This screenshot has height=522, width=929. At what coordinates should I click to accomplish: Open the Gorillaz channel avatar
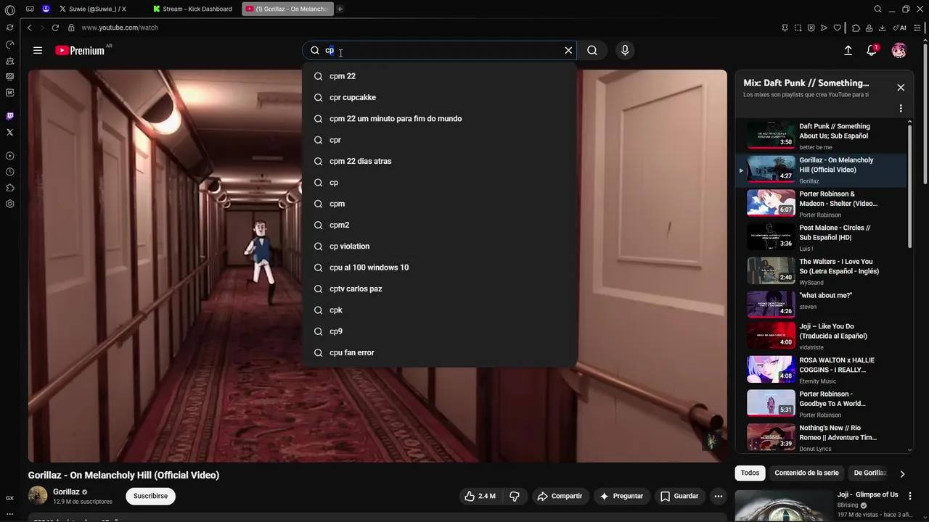tap(38, 496)
